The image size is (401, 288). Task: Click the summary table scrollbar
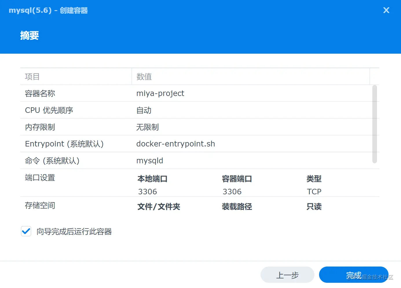(374, 124)
